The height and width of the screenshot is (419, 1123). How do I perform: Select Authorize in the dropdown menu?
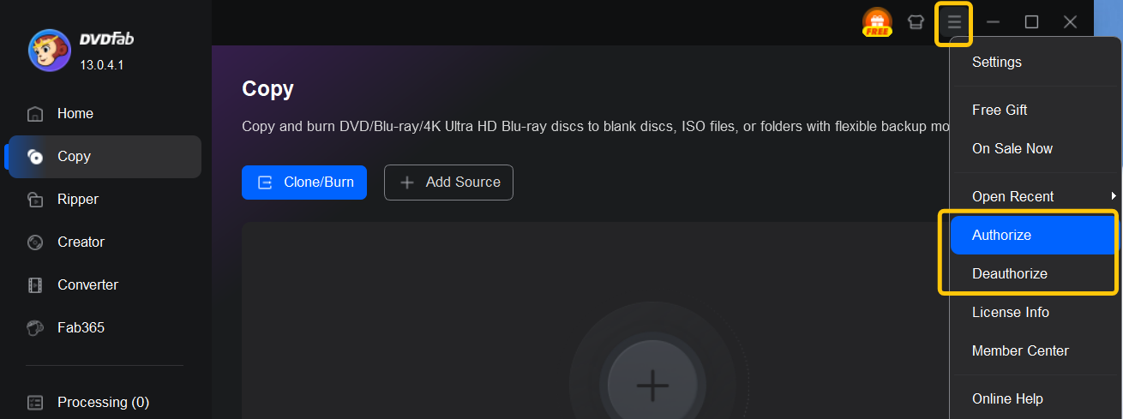click(1001, 235)
